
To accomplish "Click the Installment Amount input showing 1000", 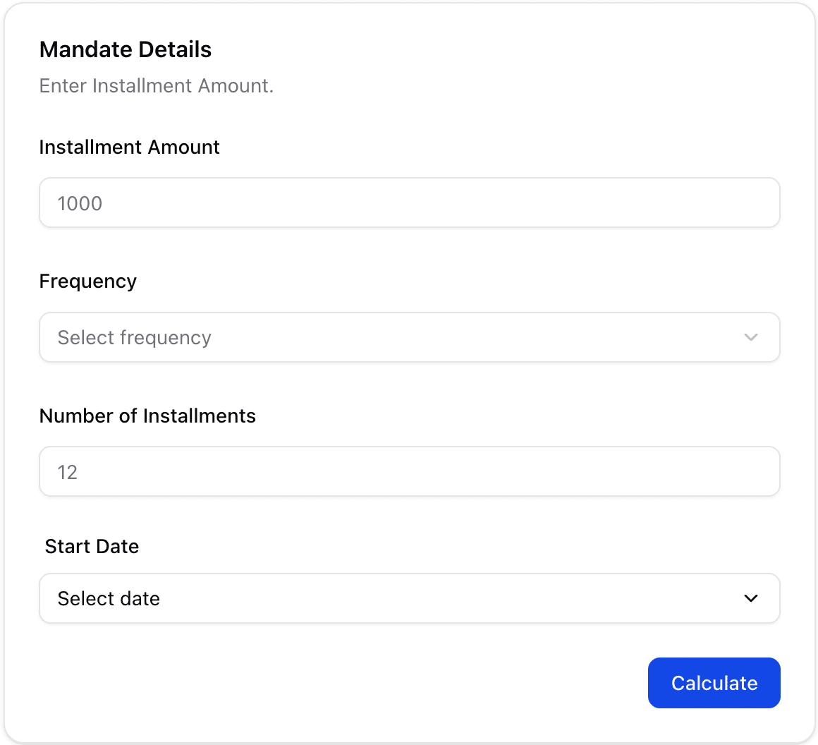I will [x=409, y=202].
